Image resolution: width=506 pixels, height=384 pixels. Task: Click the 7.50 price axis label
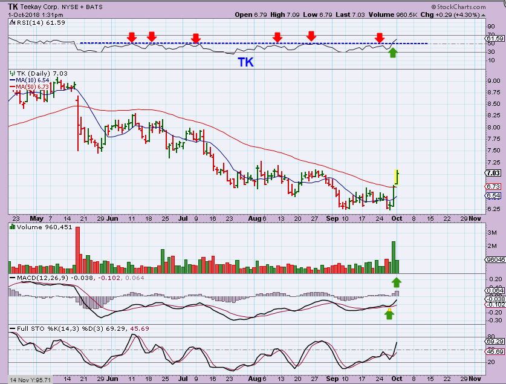pos(494,151)
